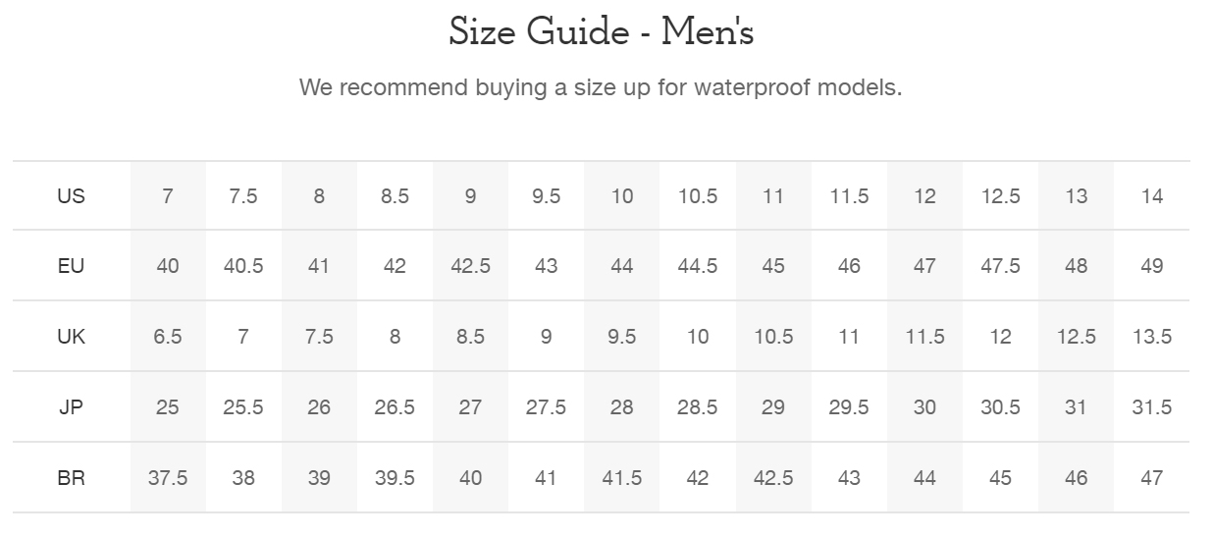Click JP size 31.5 cell

point(1152,407)
